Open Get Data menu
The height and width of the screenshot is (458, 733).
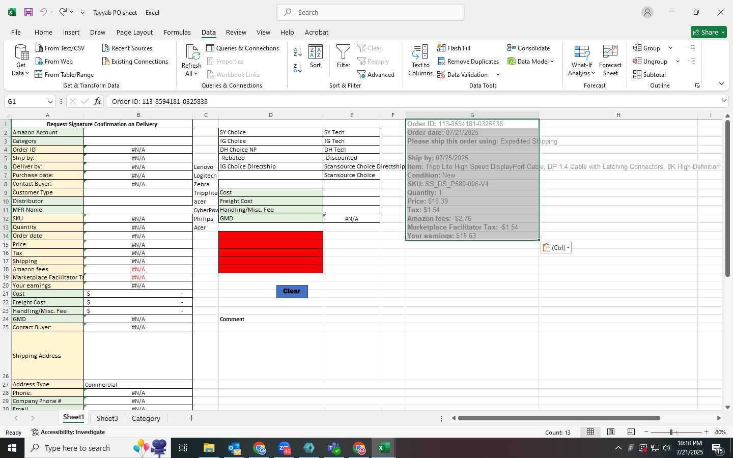coord(21,61)
